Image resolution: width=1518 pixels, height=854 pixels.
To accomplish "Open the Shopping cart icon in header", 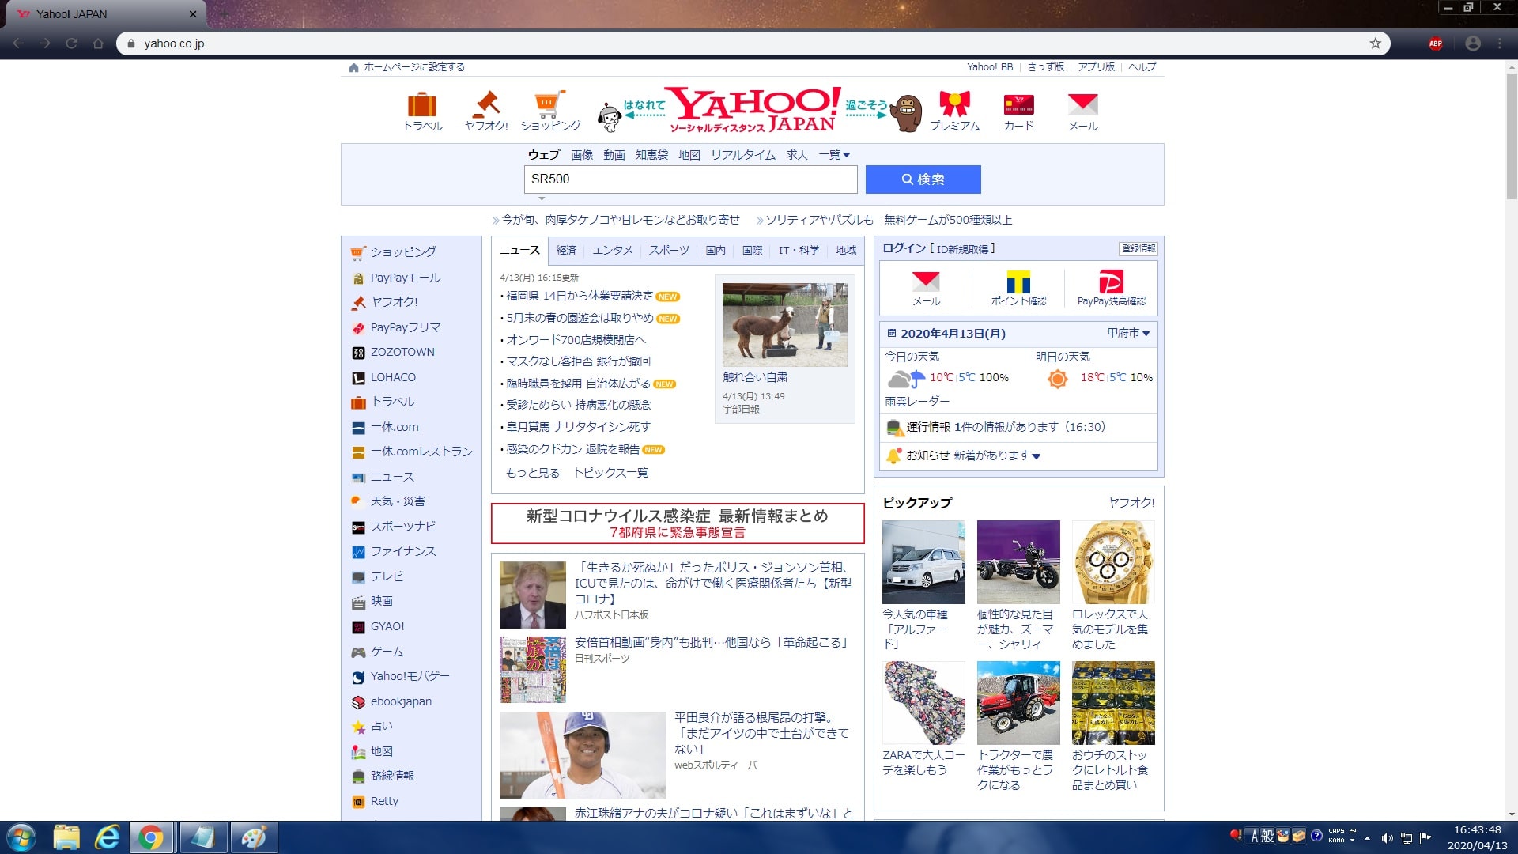I will point(549,104).
